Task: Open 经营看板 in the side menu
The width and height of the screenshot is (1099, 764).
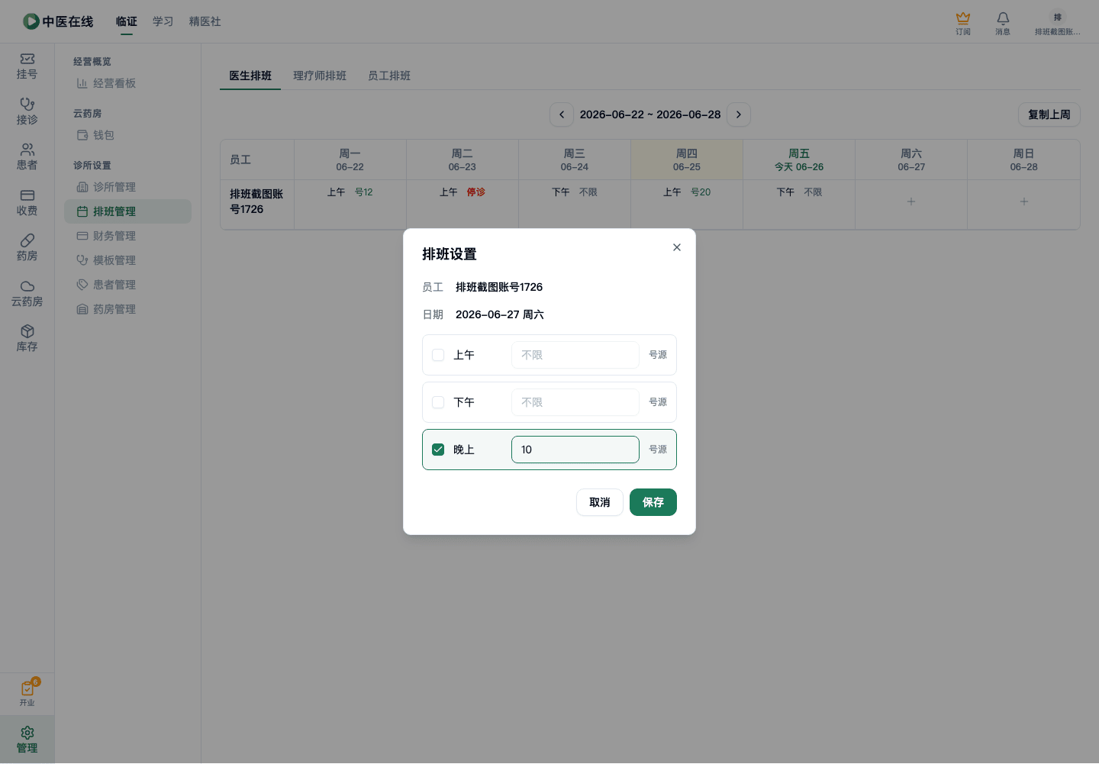Action: pos(127,83)
